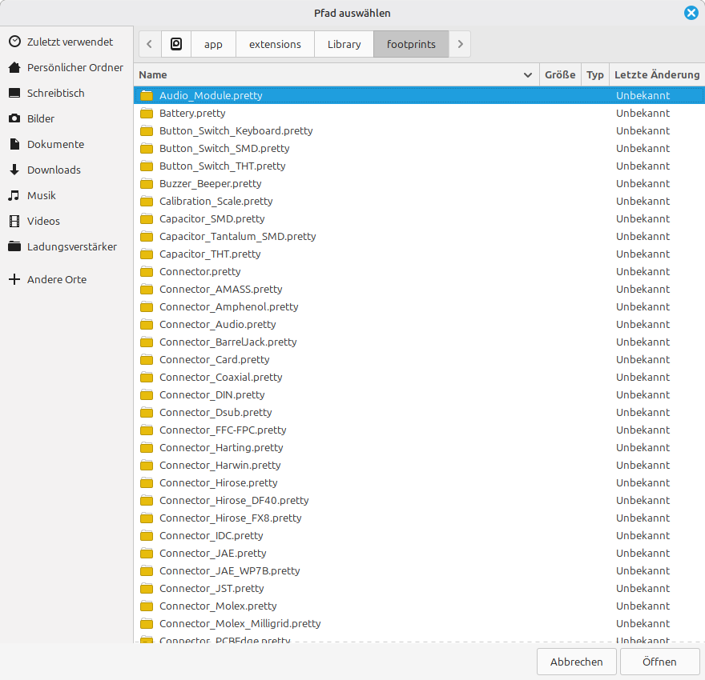Image resolution: width=705 pixels, height=680 pixels.
Task: Close the Pfad auswählen dialog
Action: [691, 13]
